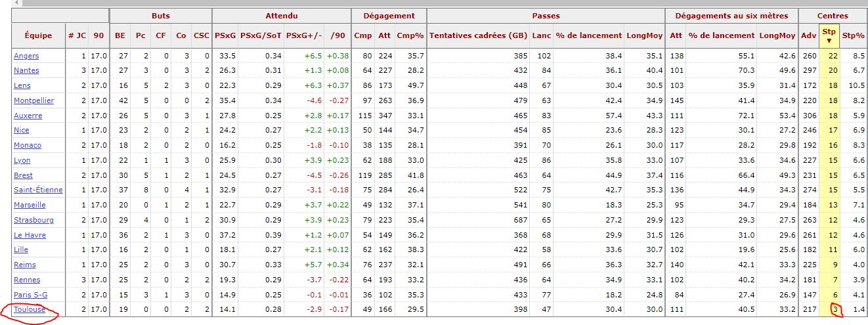This screenshot has width=868, height=325.
Task: Sort table by Stp% column
Action: [x=853, y=35]
